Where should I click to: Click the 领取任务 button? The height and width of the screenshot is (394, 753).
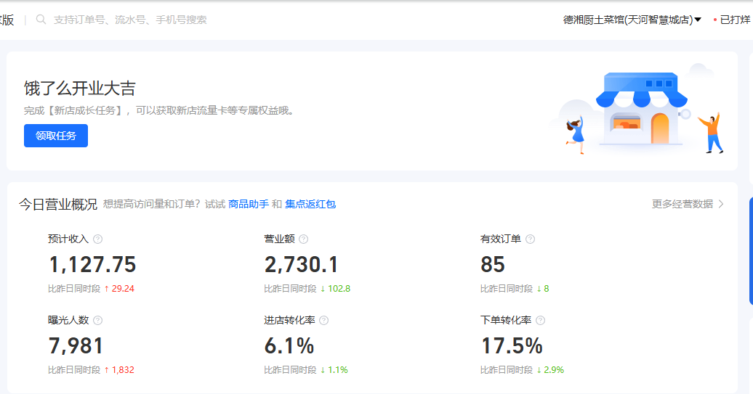(56, 136)
